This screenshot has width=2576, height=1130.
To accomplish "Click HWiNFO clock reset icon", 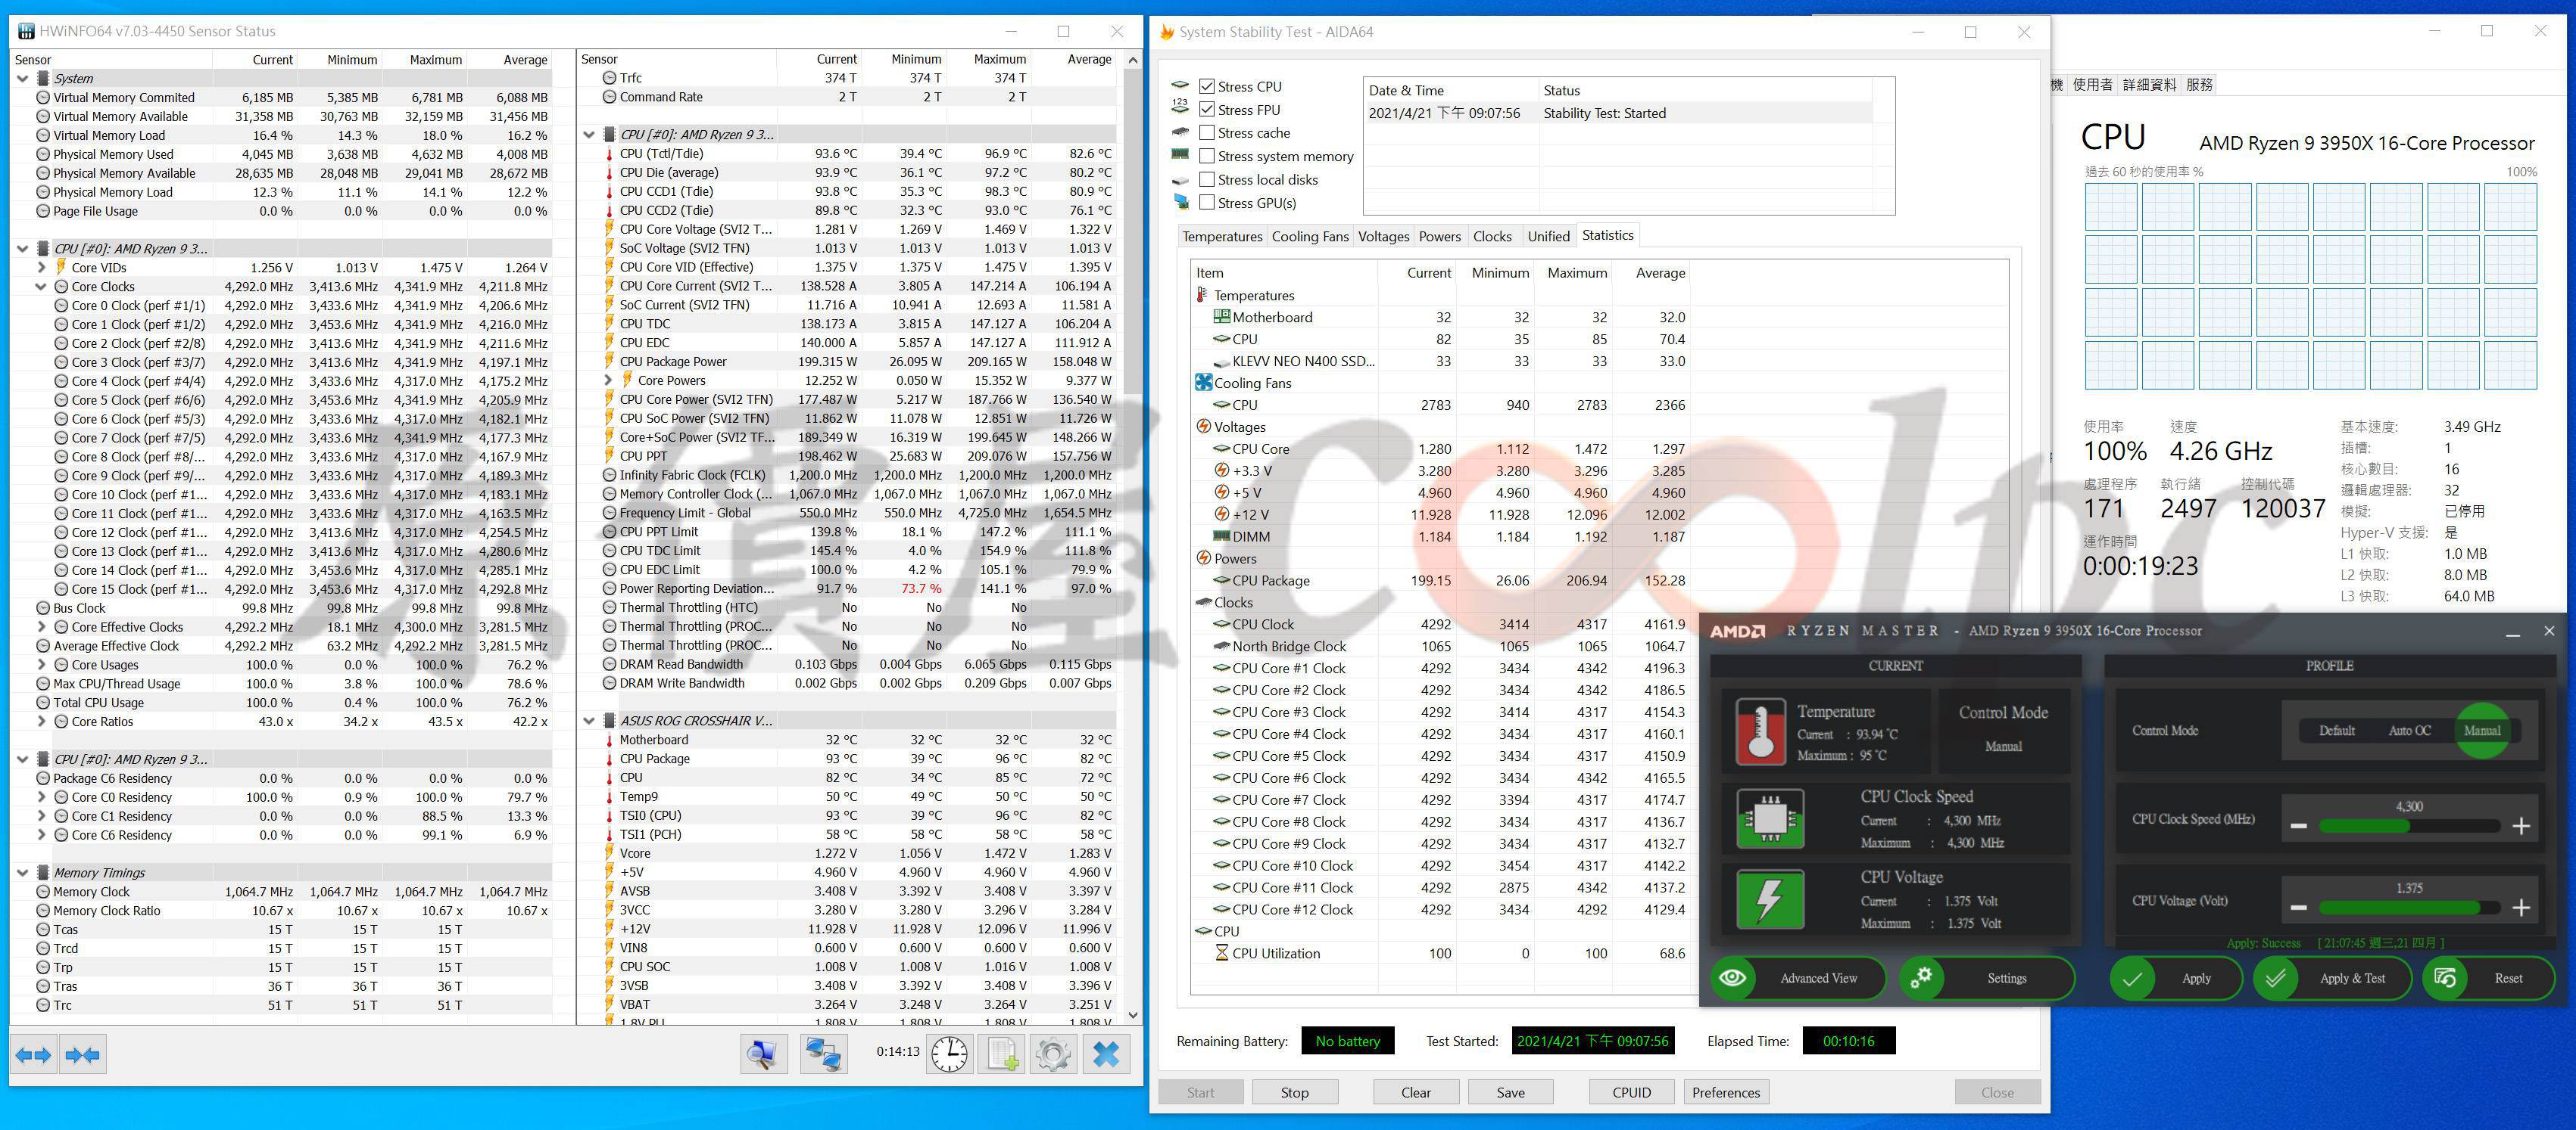I will (x=949, y=1054).
